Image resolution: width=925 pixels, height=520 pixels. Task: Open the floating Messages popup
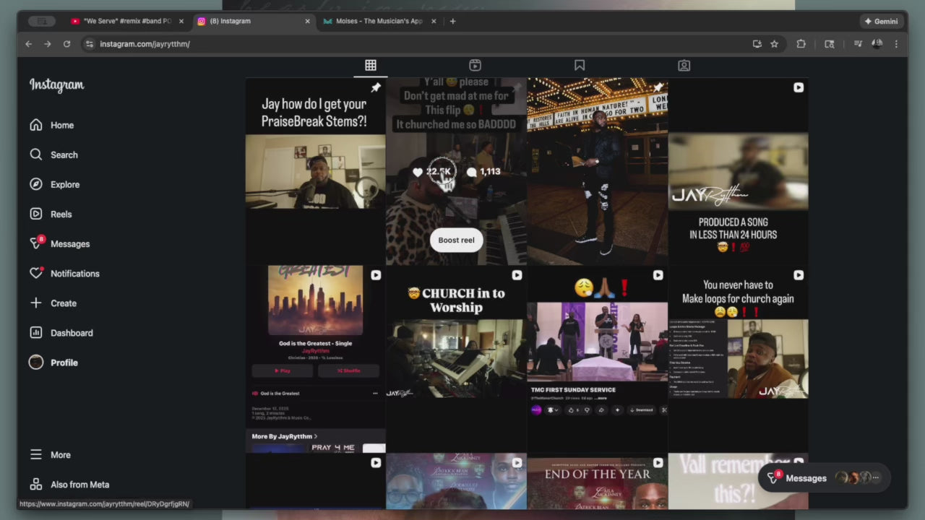tap(805, 478)
